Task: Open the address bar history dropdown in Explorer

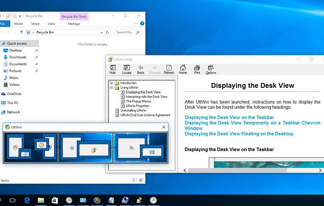Action: pyautogui.click(x=102, y=32)
